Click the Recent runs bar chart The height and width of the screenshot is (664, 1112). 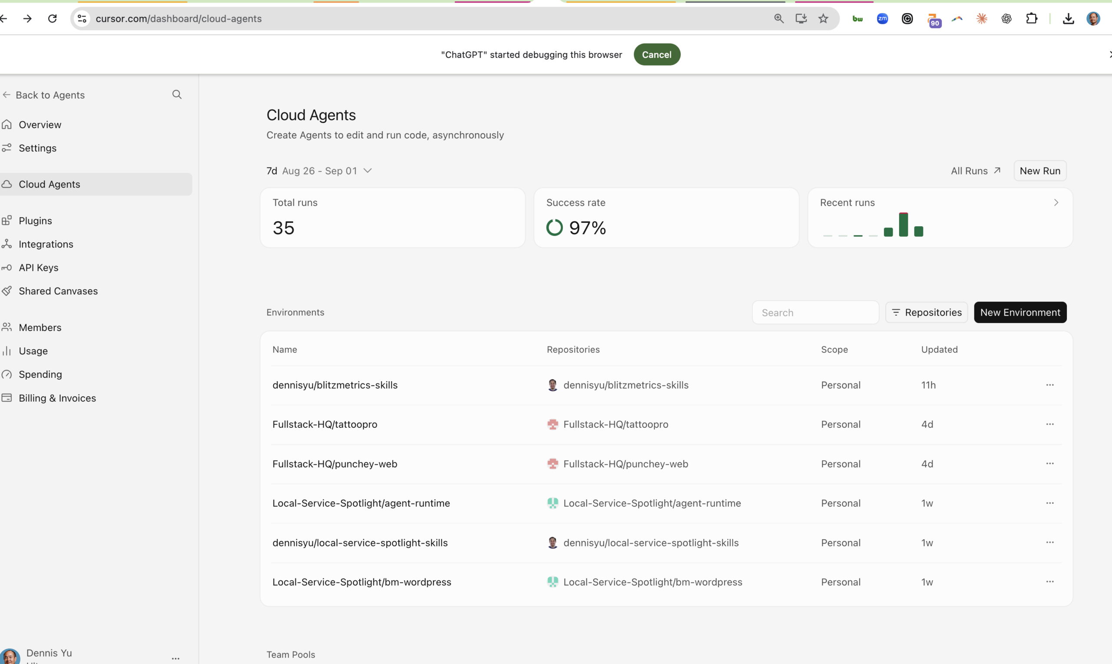point(873,225)
